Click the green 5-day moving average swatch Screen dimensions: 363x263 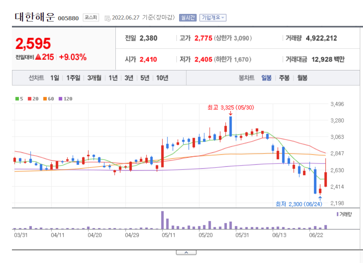click(x=17, y=99)
